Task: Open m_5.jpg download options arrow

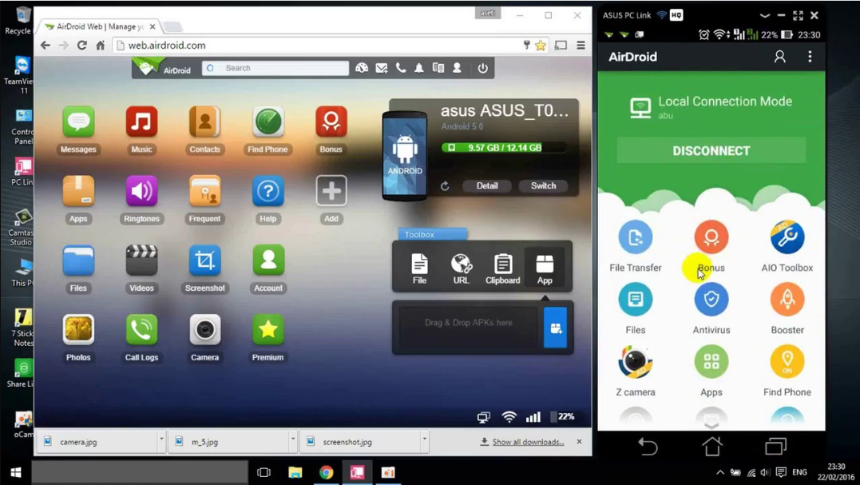Action: pos(293,439)
